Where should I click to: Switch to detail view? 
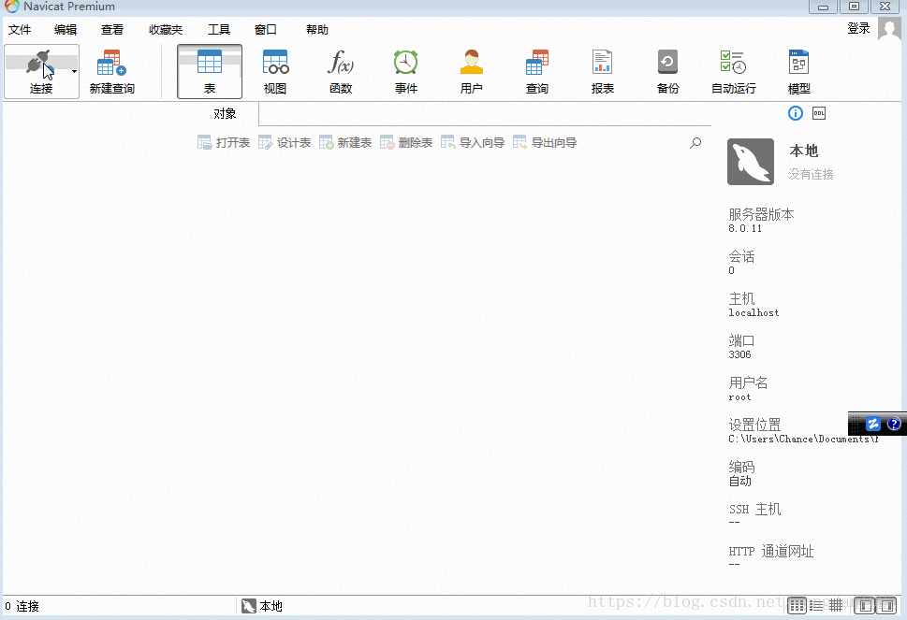(836, 606)
